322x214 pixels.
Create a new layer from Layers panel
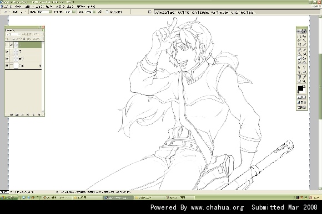pyautogui.click(x=33, y=115)
